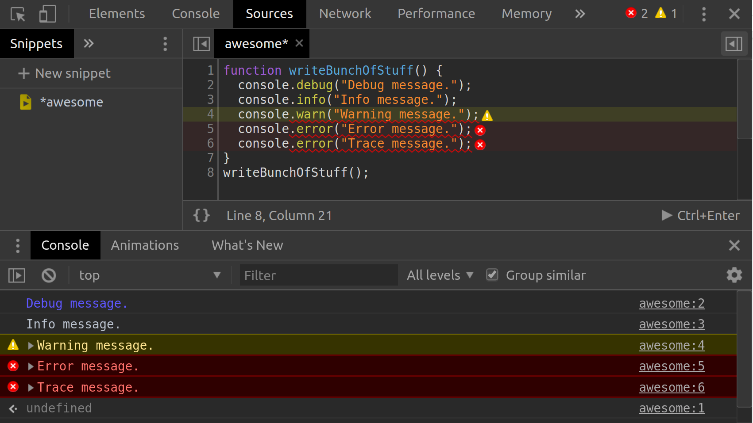Click the error icon on line 5

[480, 130]
